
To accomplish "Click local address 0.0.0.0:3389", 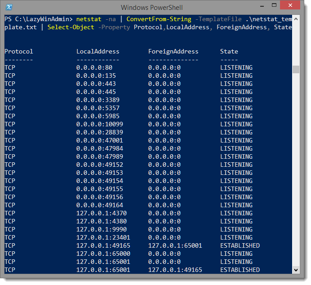I will point(98,100).
